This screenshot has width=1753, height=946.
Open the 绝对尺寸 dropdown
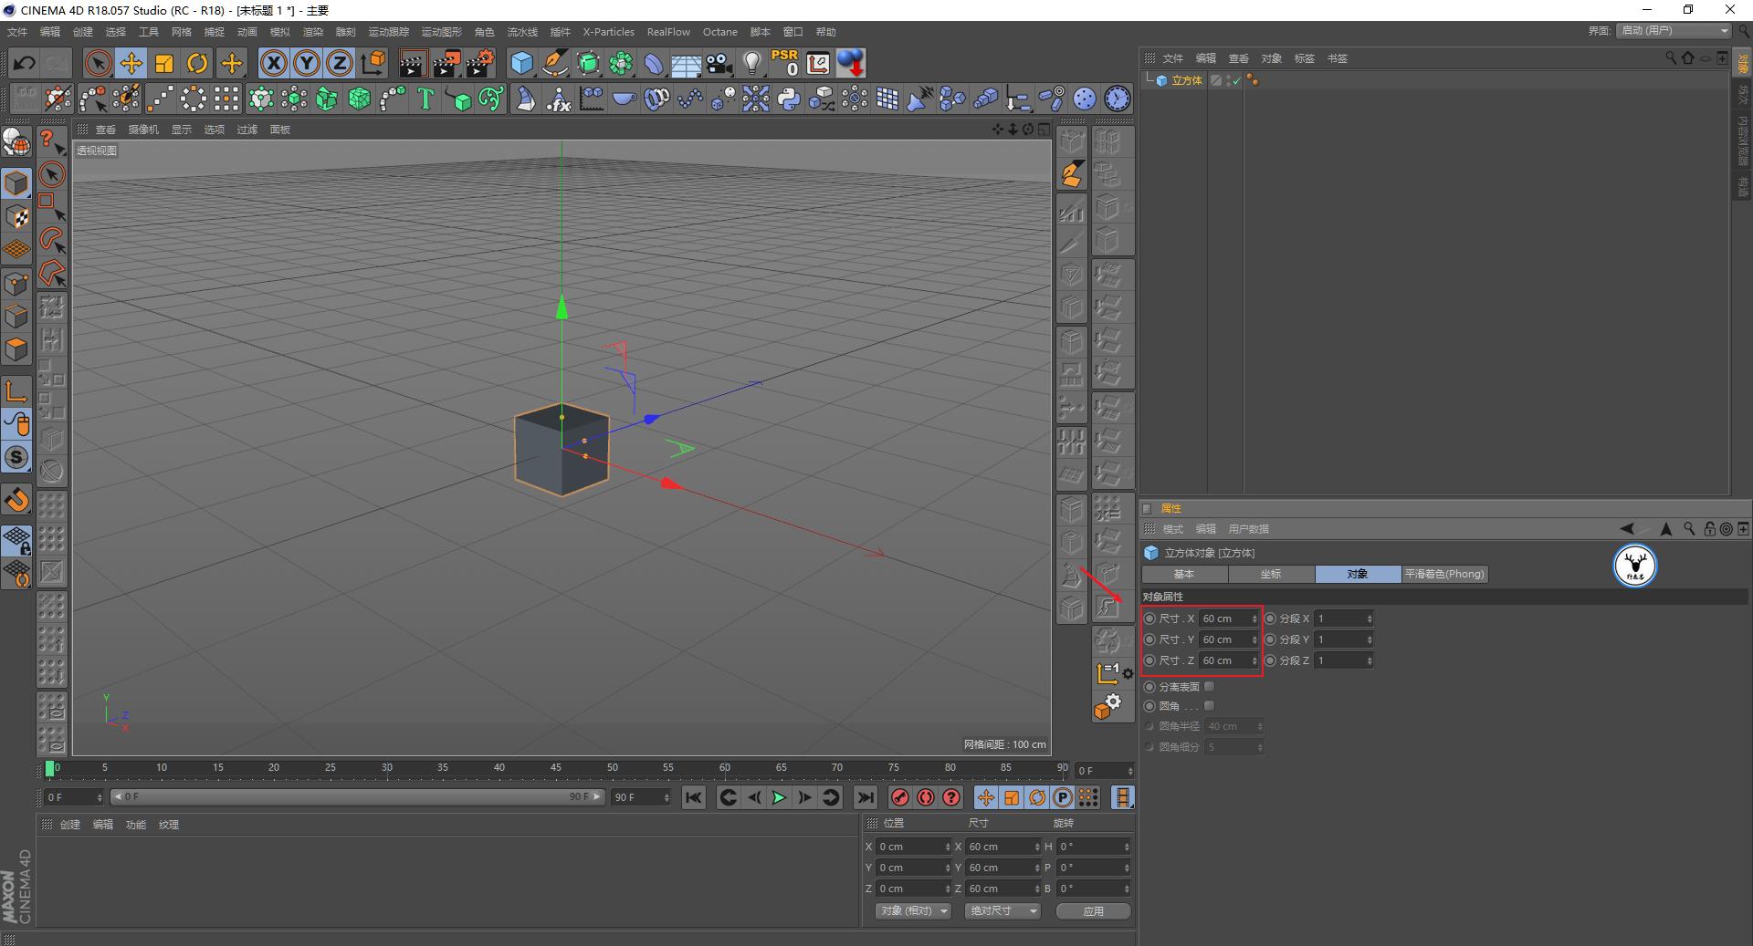pos(1002,911)
